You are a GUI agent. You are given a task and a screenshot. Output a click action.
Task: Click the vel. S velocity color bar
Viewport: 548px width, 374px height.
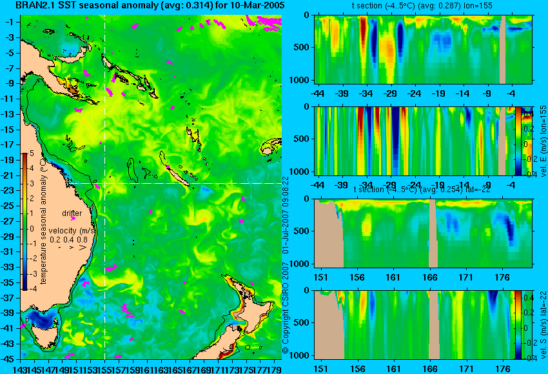(x=518, y=325)
